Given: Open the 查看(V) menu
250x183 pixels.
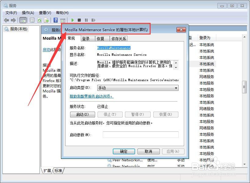Looking at the screenshot, I should (45, 13).
